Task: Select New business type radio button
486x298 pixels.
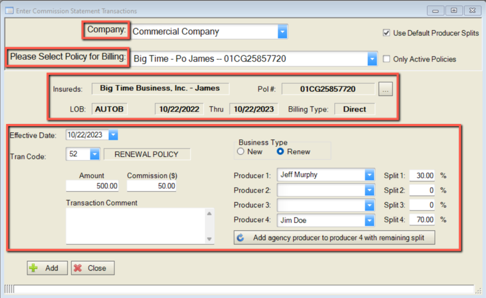Action: pyautogui.click(x=241, y=152)
